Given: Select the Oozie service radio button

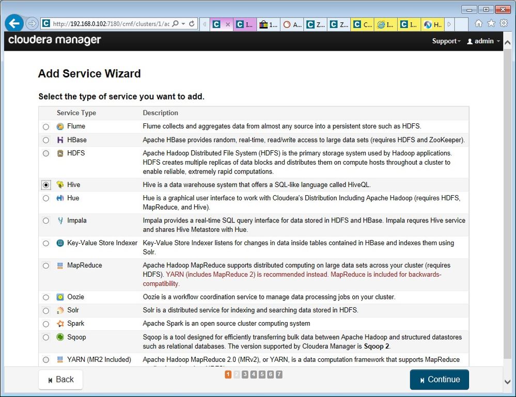Looking at the screenshot, I should [46, 297].
